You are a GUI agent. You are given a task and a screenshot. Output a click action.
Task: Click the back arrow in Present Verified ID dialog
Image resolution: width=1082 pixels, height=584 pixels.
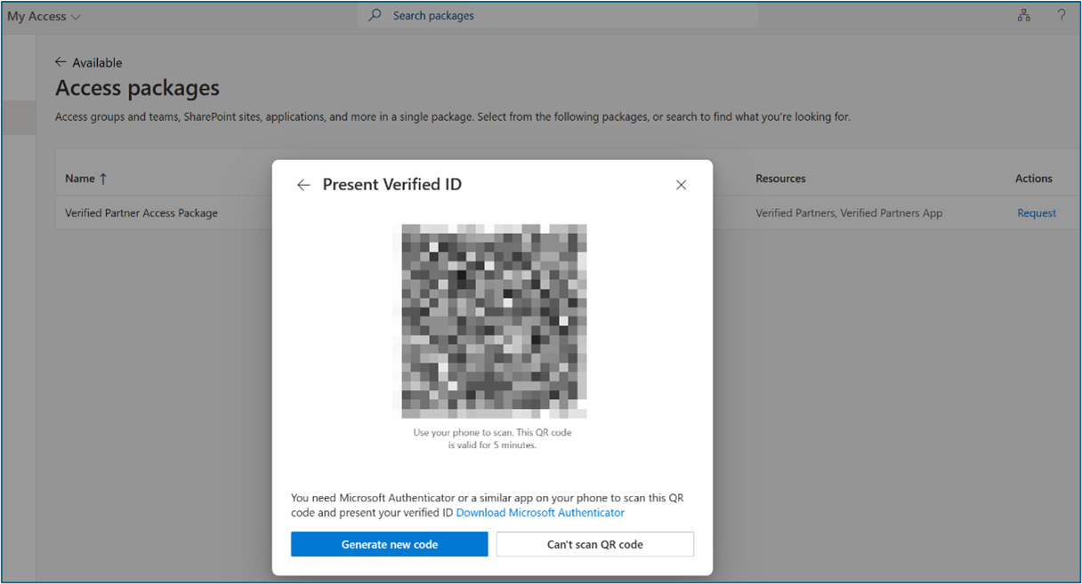point(303,185)
